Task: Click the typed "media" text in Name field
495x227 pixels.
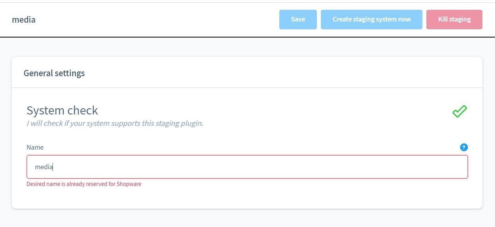Action: [x=44, y=167]
